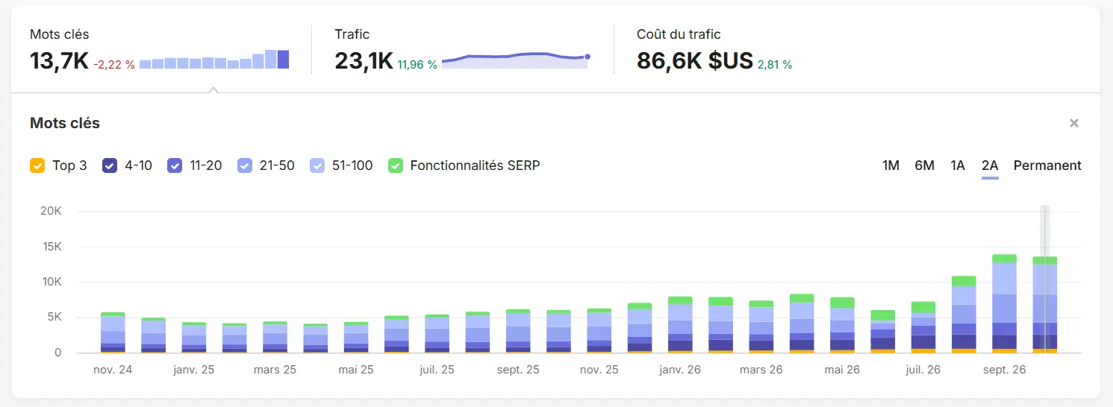1113x407 pixels.
Task: Switch to the 6M time range
Action: [924, 165]
